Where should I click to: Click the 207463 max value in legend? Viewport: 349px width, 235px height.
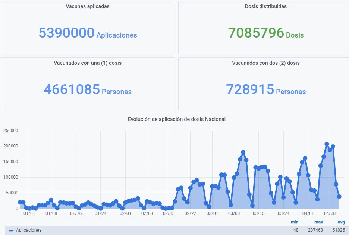point(315,230)
